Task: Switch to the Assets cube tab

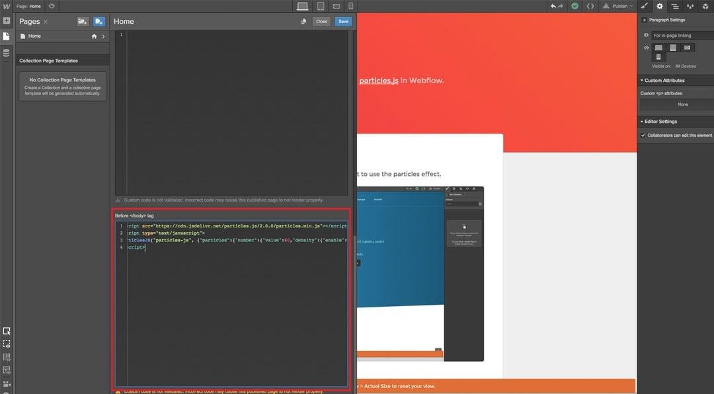Action: click(705, 7)
